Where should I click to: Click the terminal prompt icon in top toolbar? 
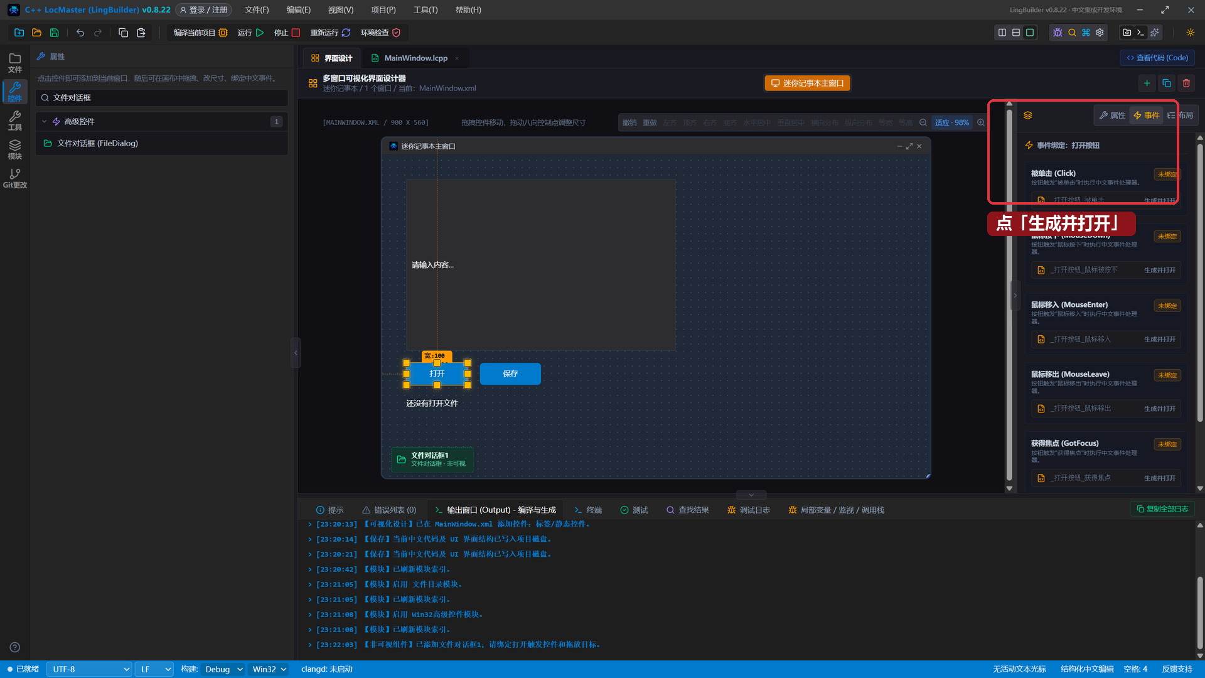point(1141,33)
